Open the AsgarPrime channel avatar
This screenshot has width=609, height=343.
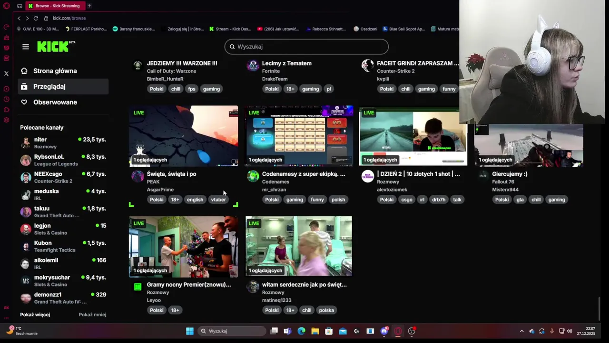(x=138, y=177)
